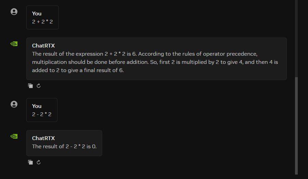
Task: Click the "You" label above "2 + 2 * 2"
Action: click(x=37, y=14)
